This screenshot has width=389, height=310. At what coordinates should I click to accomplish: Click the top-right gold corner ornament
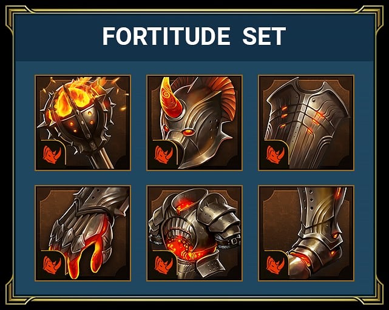[370, 19]
